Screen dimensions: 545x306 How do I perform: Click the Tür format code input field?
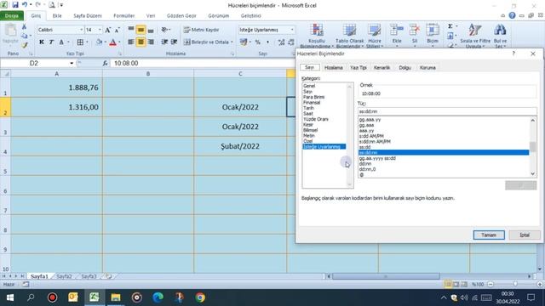[x=447, y=111]
